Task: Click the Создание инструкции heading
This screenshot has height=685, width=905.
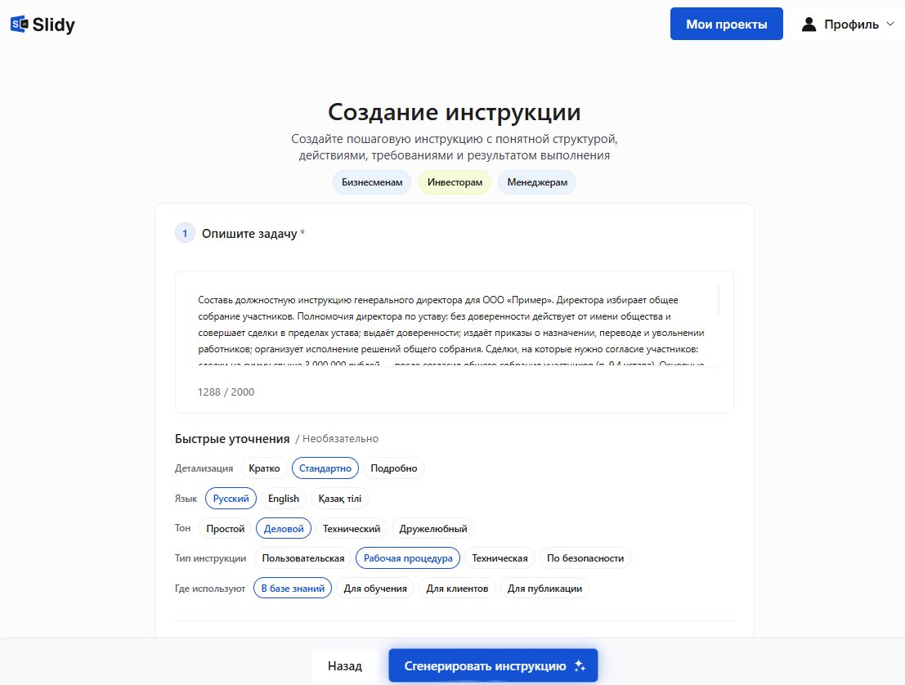Action: (x=455, y=112)
